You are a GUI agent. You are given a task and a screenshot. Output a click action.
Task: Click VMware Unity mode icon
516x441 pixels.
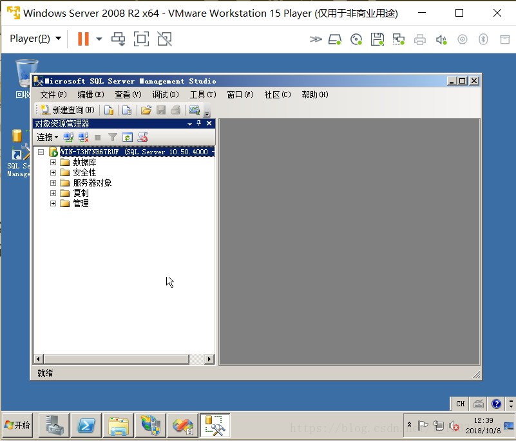pyautogui.click(x=164, y=39)
